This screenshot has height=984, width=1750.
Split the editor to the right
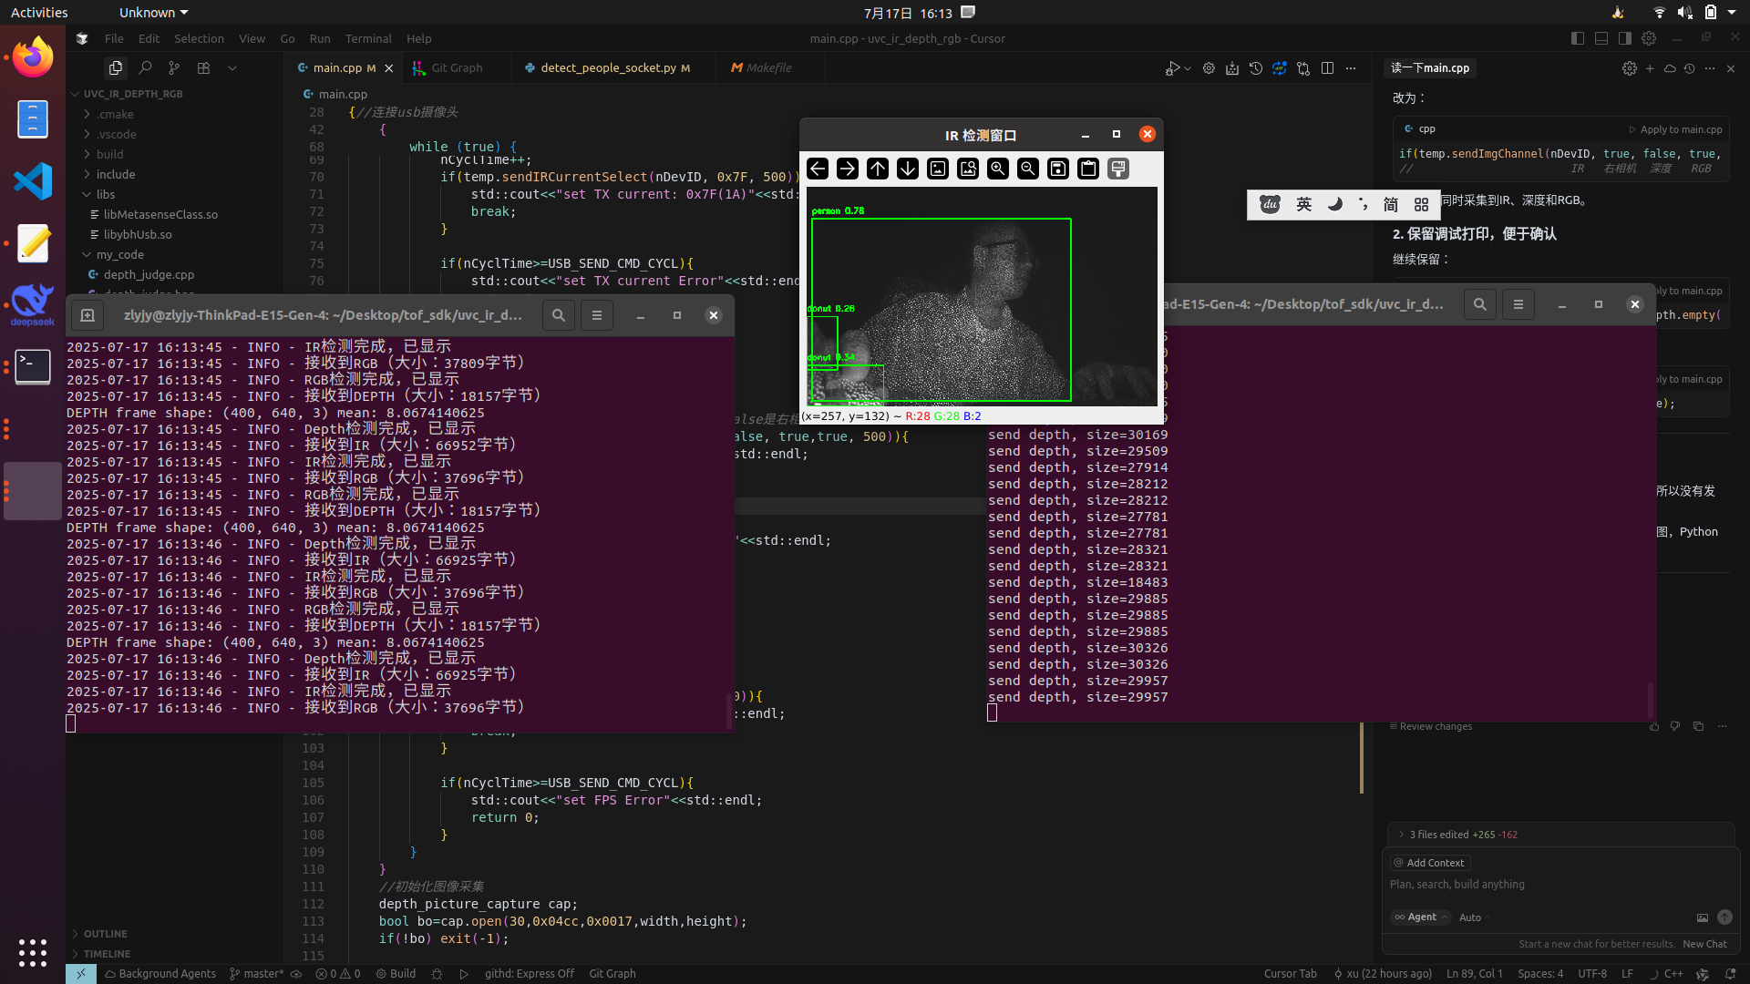tap(1327, 68)
